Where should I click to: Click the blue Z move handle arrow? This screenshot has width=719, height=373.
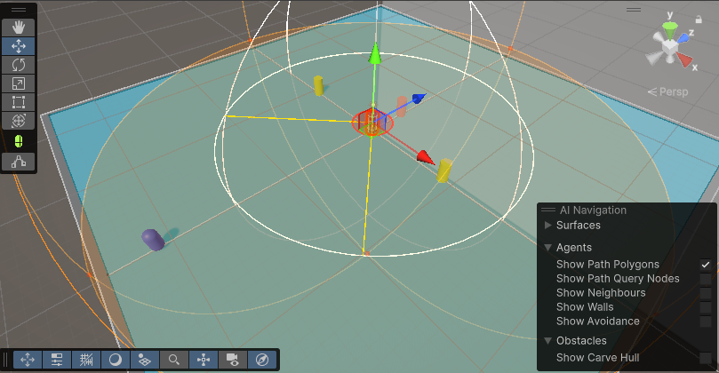pos(419,98)
